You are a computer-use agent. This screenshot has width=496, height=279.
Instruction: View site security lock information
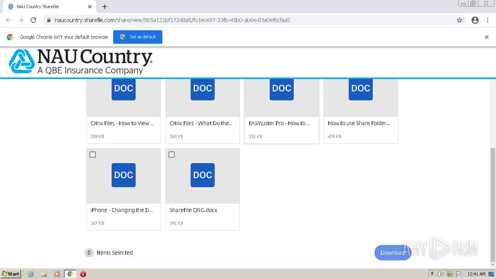pyautogui.click(x=48, y=20)
